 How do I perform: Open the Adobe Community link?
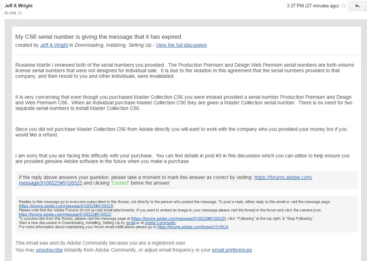click(x=160, y=223)
